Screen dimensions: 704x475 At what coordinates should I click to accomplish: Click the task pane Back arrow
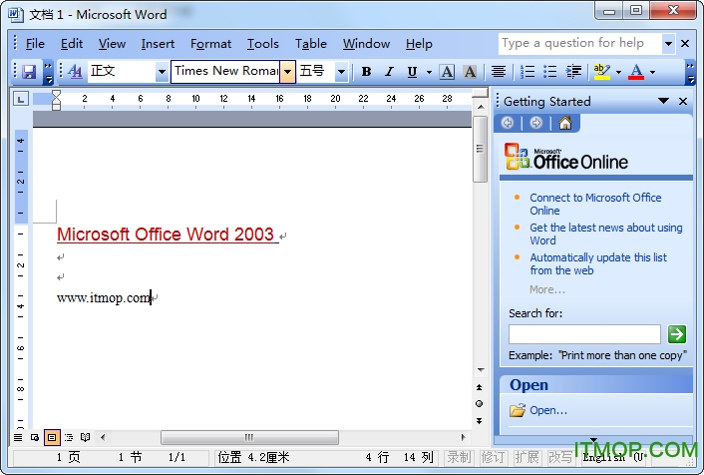point(508,123)
